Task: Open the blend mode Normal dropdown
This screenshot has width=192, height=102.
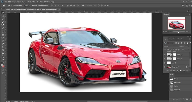Action: click(x=171, y=46)
